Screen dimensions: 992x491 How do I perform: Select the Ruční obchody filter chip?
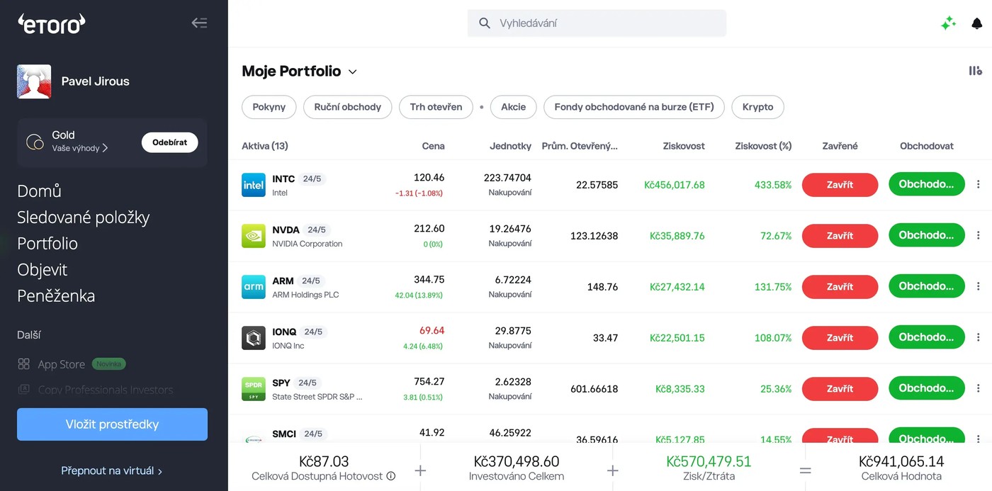pos(347,107)
